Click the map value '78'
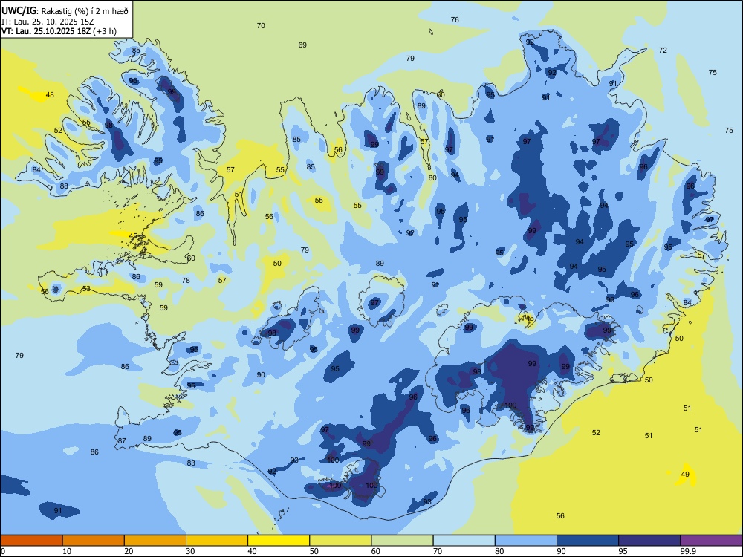The width and height of the screenshot is (743, 557). click(x=186, y=281)
